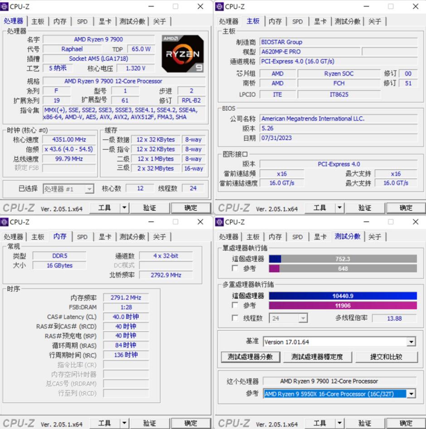
Task: Click the memory type value DDR5
Action: [x=60, y=256]
